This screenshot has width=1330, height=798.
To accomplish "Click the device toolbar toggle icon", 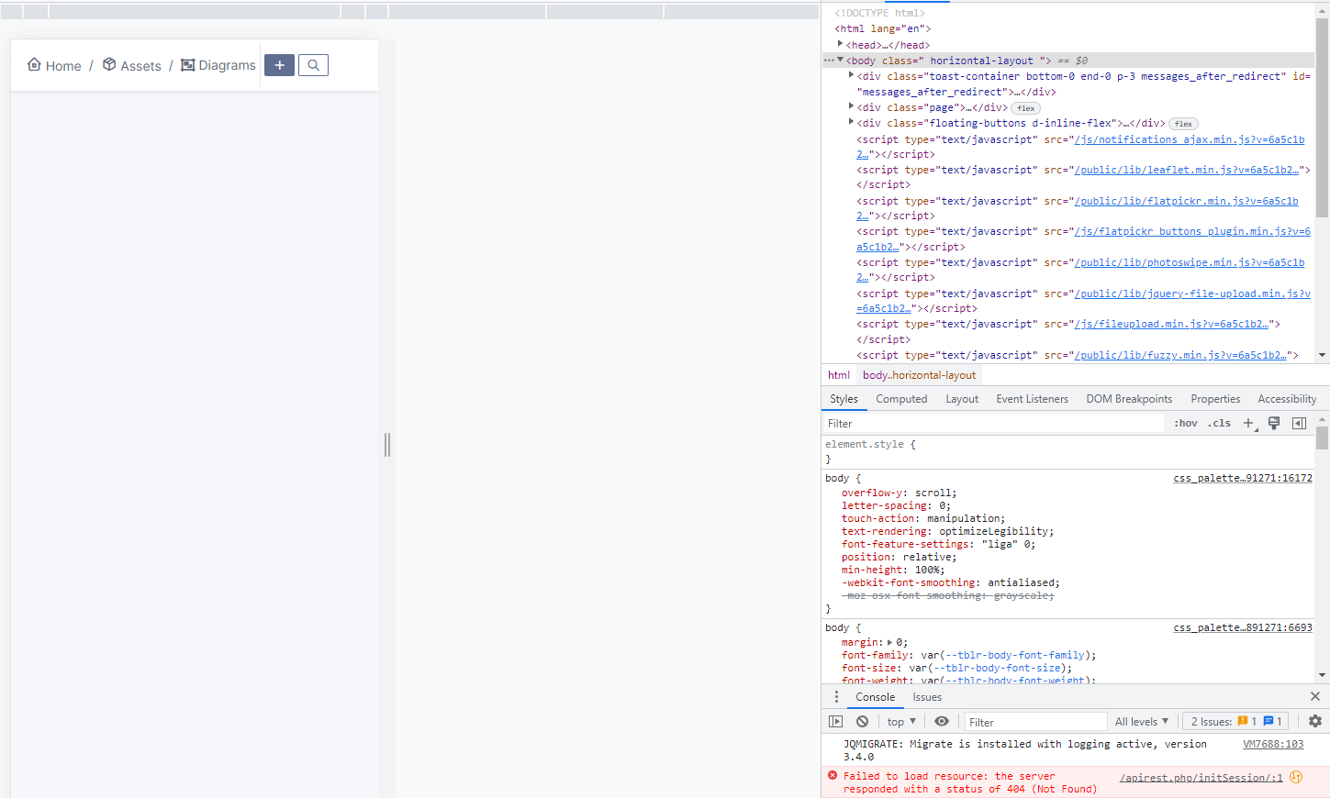I will 835,721.
